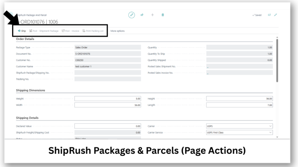Click the scrollbar down arrow
Viewport: 298px width, 167px height.
click(x=277, y=137)
